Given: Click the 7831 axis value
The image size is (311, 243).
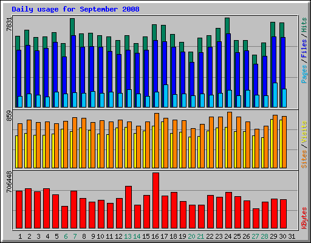Looking at the screenshot, I should coord(9,24).
